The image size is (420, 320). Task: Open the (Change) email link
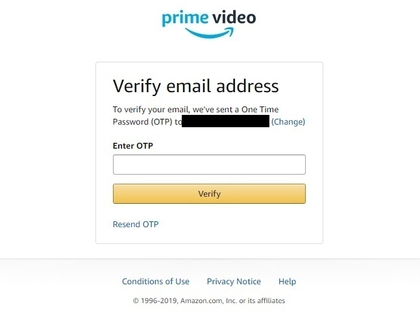[288, 122]
